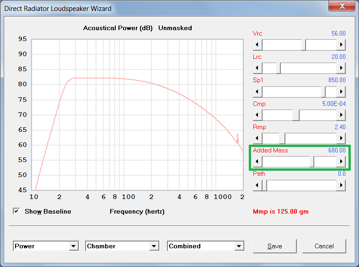Click the right arrow of the Rmp slider
359x267 pixels.
(341, 138)
